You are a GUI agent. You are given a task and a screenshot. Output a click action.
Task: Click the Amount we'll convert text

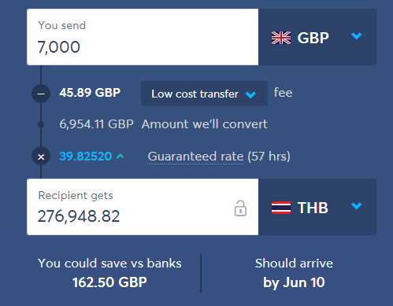(x=205, y=124)
